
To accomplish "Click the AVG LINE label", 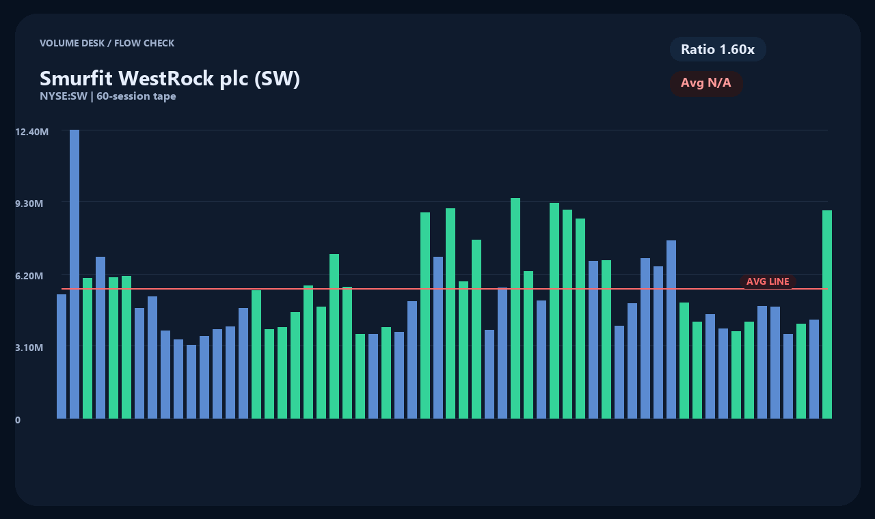I will [768, 281].
